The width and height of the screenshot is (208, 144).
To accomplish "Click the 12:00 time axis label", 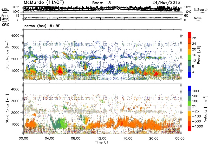I will pyautogui.click(x=102, y=139).
